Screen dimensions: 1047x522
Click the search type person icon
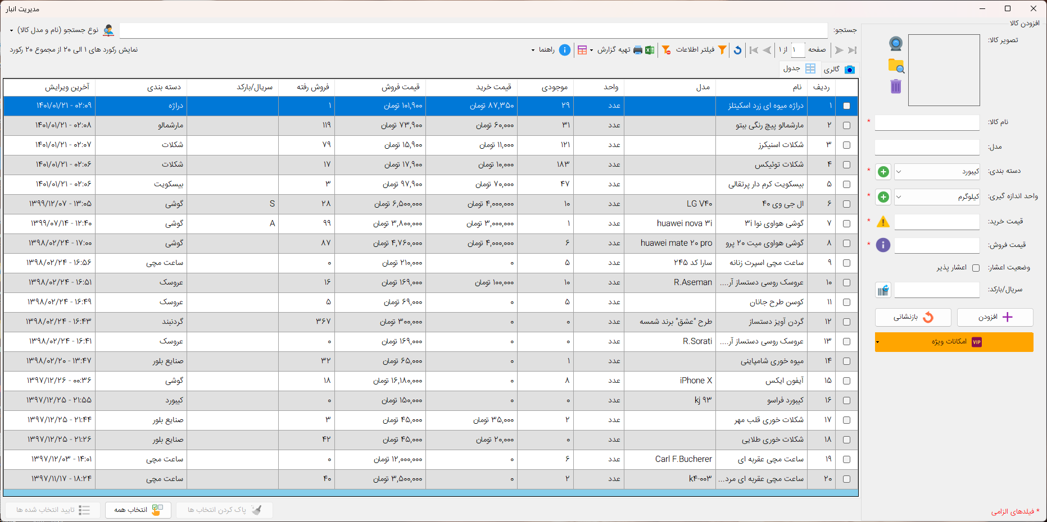(108, 30)
